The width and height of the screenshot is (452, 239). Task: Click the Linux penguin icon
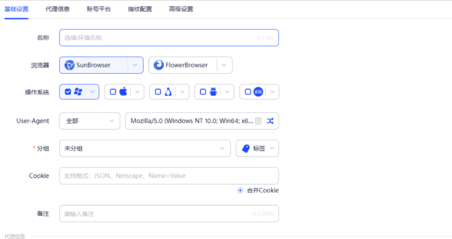(168, 92)
